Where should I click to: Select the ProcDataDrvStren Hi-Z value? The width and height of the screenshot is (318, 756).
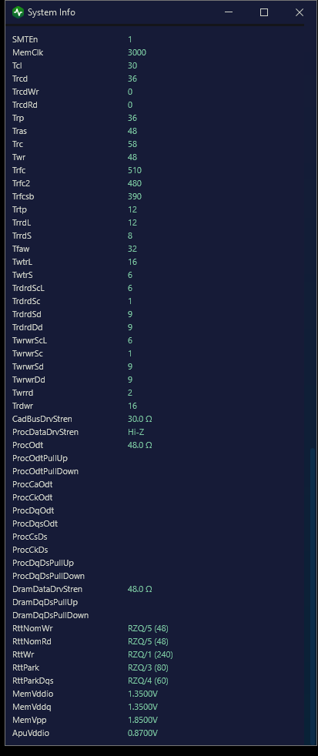[136, 432]
